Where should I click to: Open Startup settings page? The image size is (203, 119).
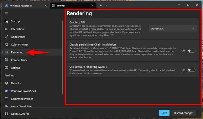tap(32, 21)
